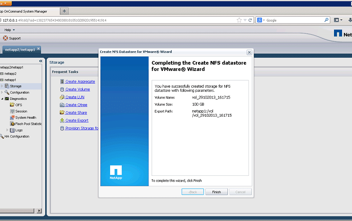Select HA Configuration in the tree

[17, 136]
